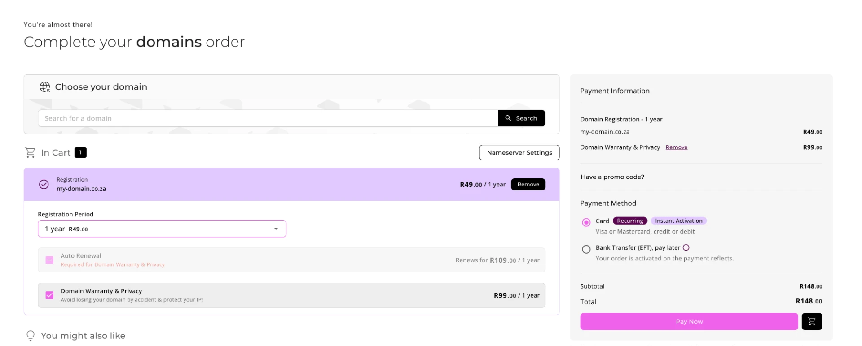
Task: Open Nameserver Settings
Action: (x=519, y=152)
